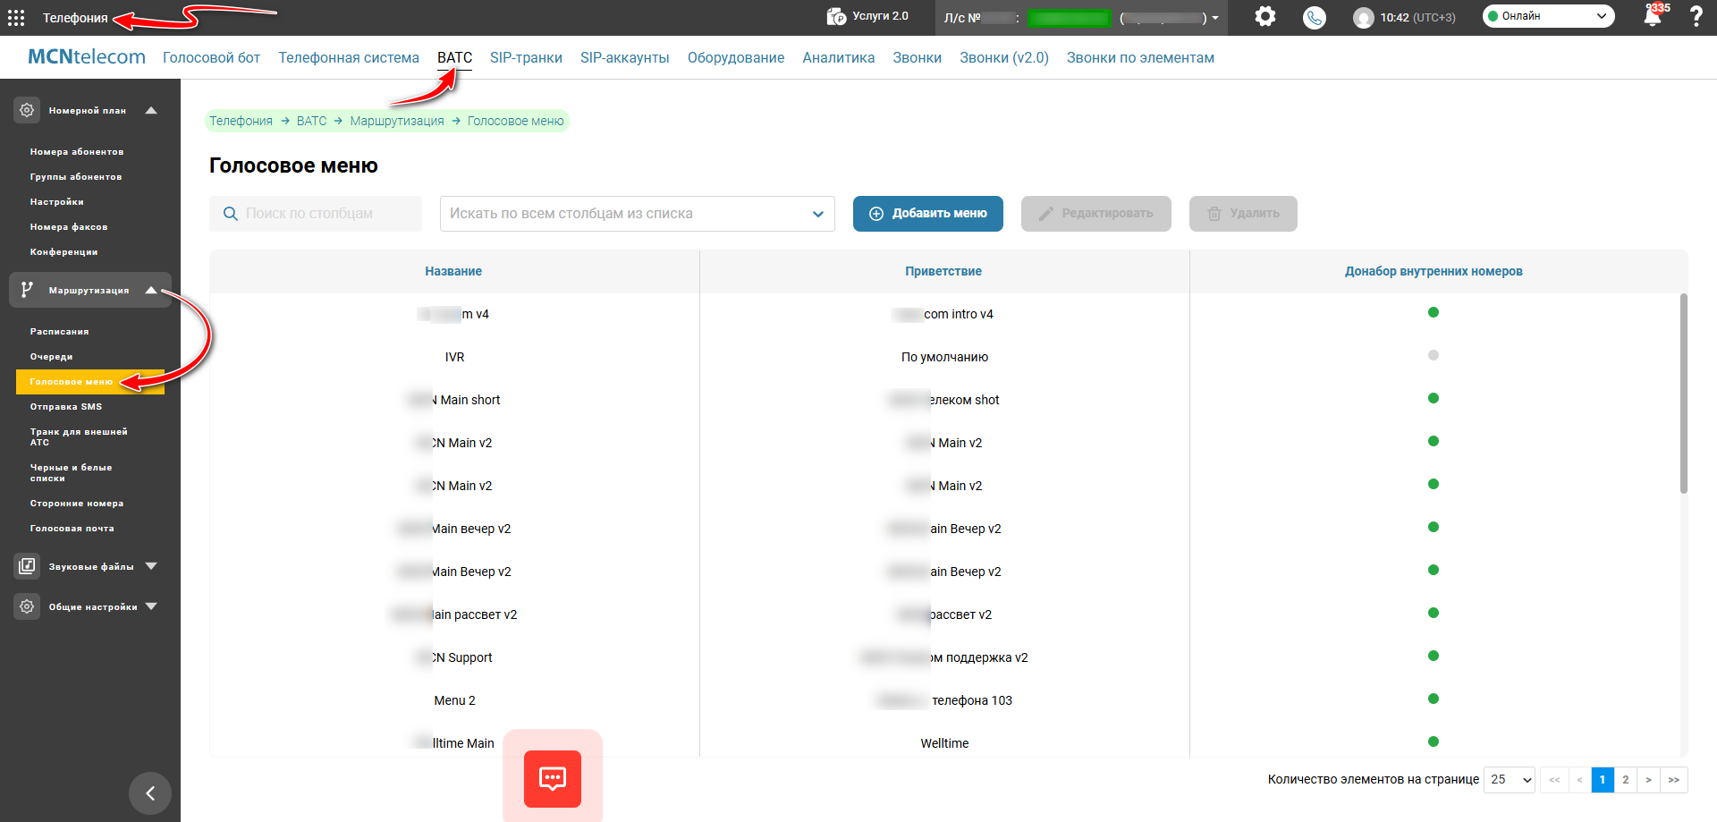
Task: Open SIP-транки tab
Action: tap(526, 57)
